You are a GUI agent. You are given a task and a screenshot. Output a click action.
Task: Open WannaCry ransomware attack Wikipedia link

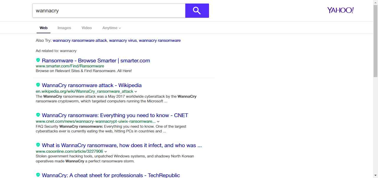[x=92, y=85]
